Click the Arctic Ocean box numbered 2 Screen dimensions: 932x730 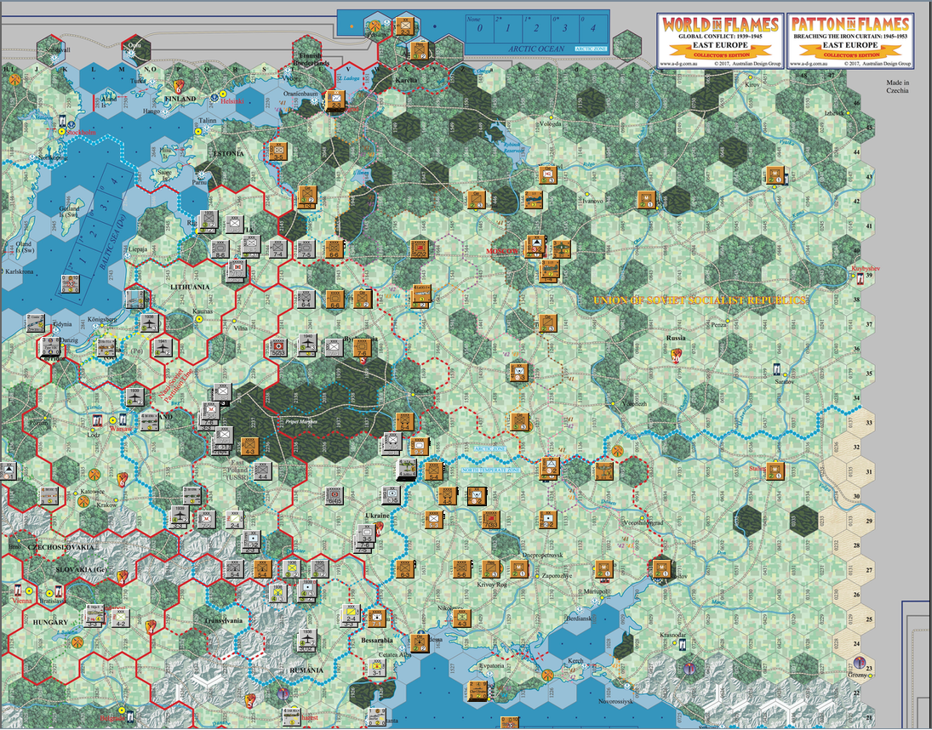point(536,29)
